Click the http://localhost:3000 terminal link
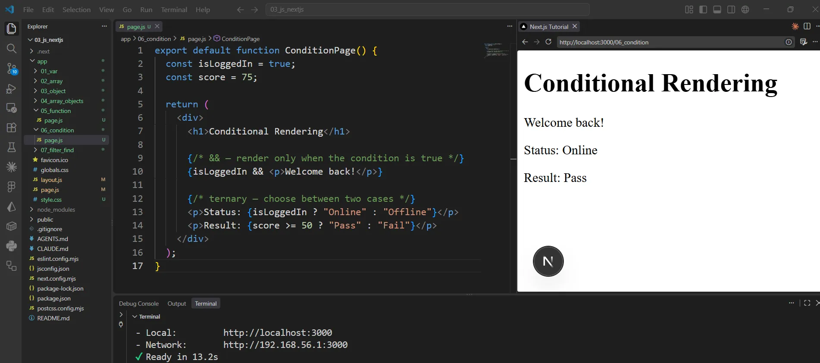 (x=278, y=333)
